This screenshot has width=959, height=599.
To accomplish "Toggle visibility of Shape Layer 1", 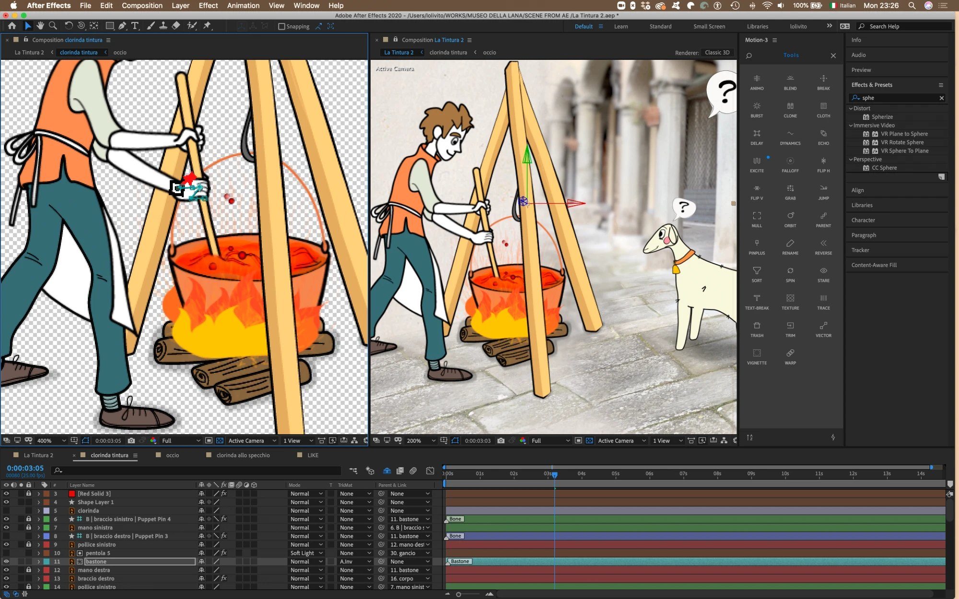I will tap(6, 502).
